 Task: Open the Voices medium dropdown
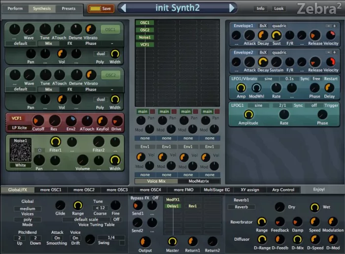[x=28, y=208]
